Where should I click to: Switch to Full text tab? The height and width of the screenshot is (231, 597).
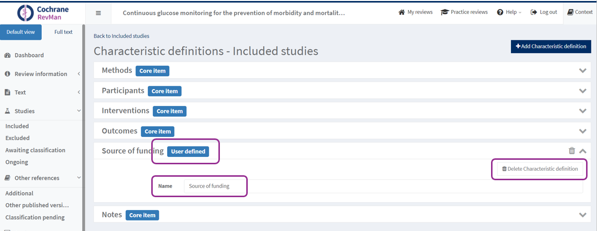click(x=63, y=32)
